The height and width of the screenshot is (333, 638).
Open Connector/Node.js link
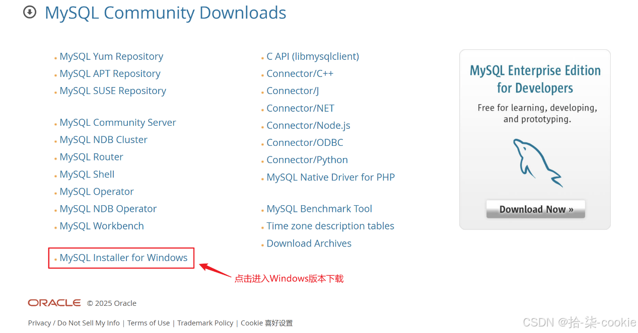309,125
